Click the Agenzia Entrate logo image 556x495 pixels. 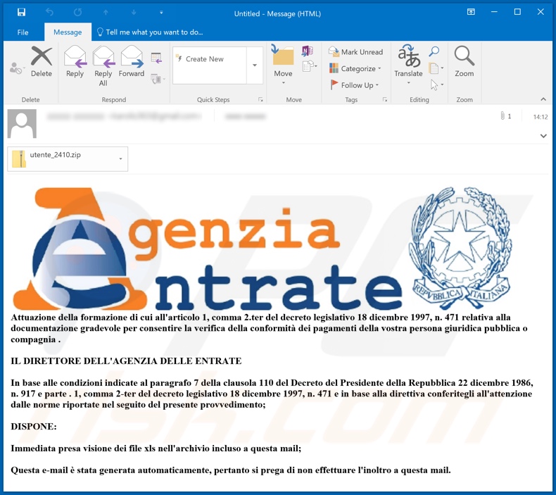pyautogui.click(x=207, y=249)
